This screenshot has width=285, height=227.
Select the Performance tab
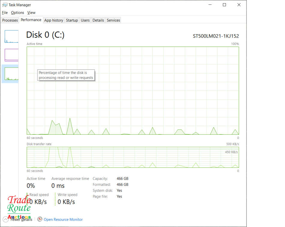coord(31,20)
